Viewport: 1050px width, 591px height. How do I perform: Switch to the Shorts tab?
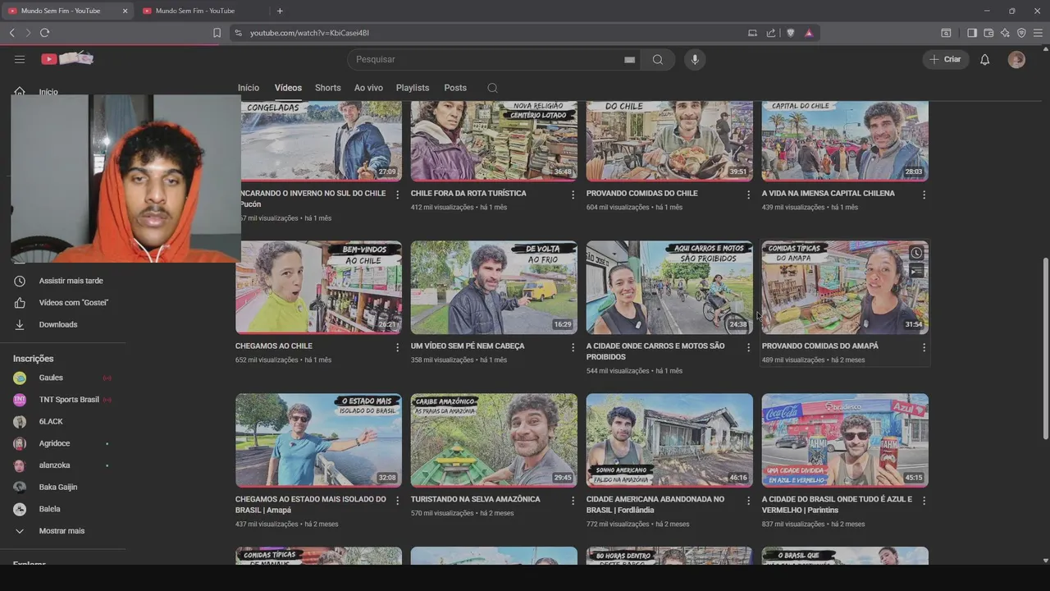[327, 88]
